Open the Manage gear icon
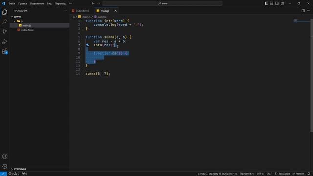This screenshot has height=176, width=313. 5,166
